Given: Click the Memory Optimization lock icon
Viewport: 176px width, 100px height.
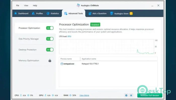Looking at the screenshot, I should (50, 60).
